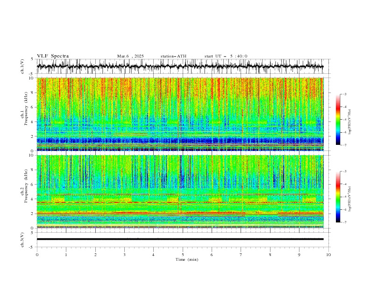Click time axis tick label "0"
The image size is (370, 286).
tap(37, 255)
